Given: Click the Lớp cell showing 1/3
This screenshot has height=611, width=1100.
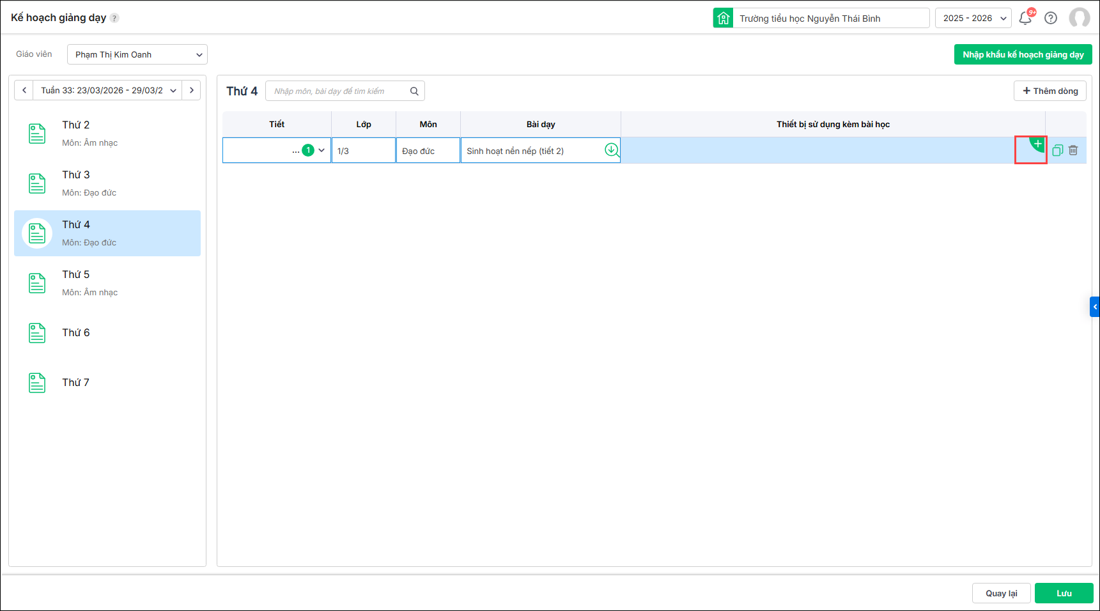Looking at the screenshot, I should [364, 150].
